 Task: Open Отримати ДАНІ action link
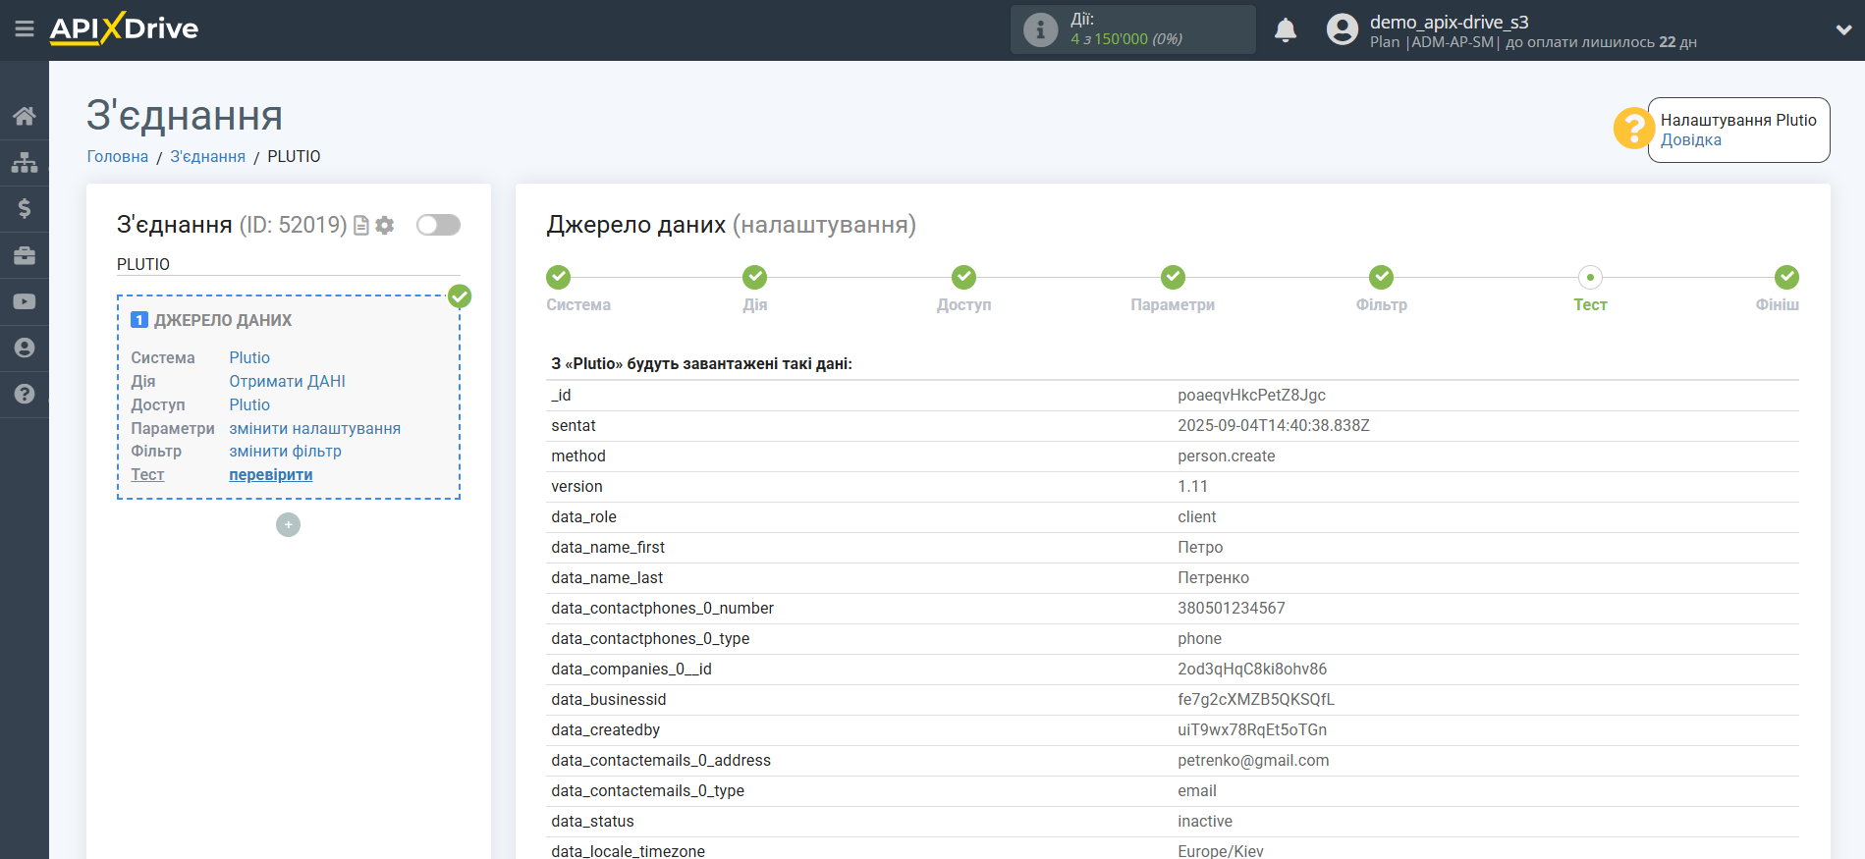coord(287,381)
